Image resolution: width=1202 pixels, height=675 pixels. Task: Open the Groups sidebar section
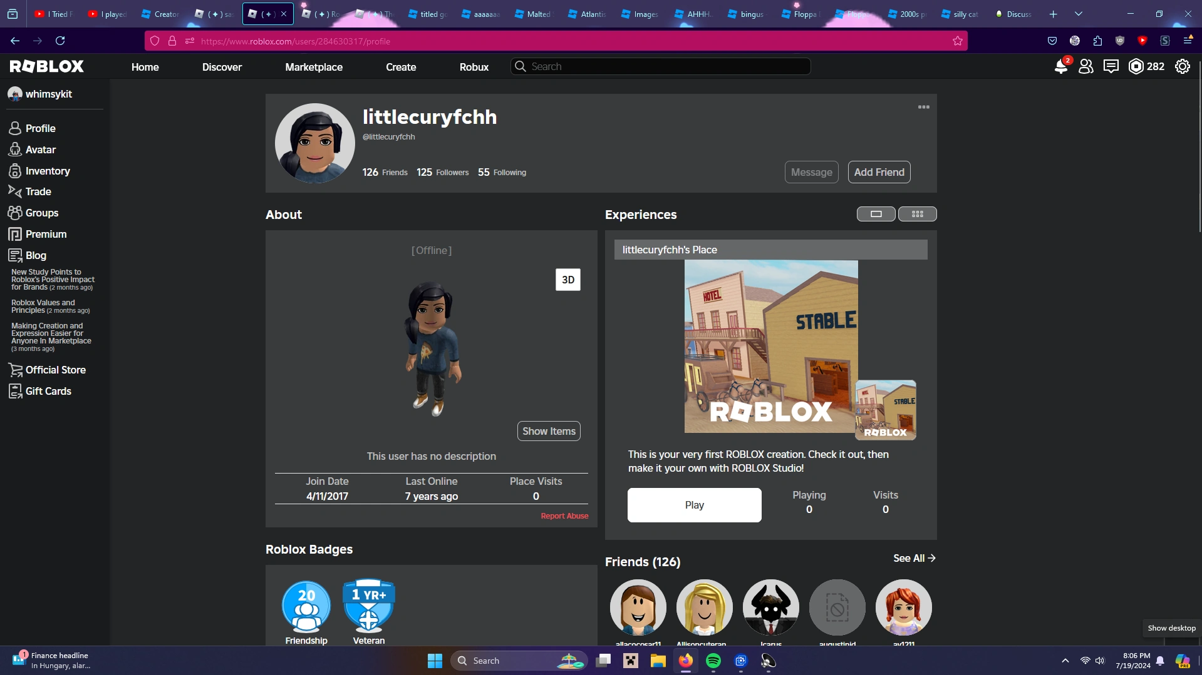(x=42, y=213)
